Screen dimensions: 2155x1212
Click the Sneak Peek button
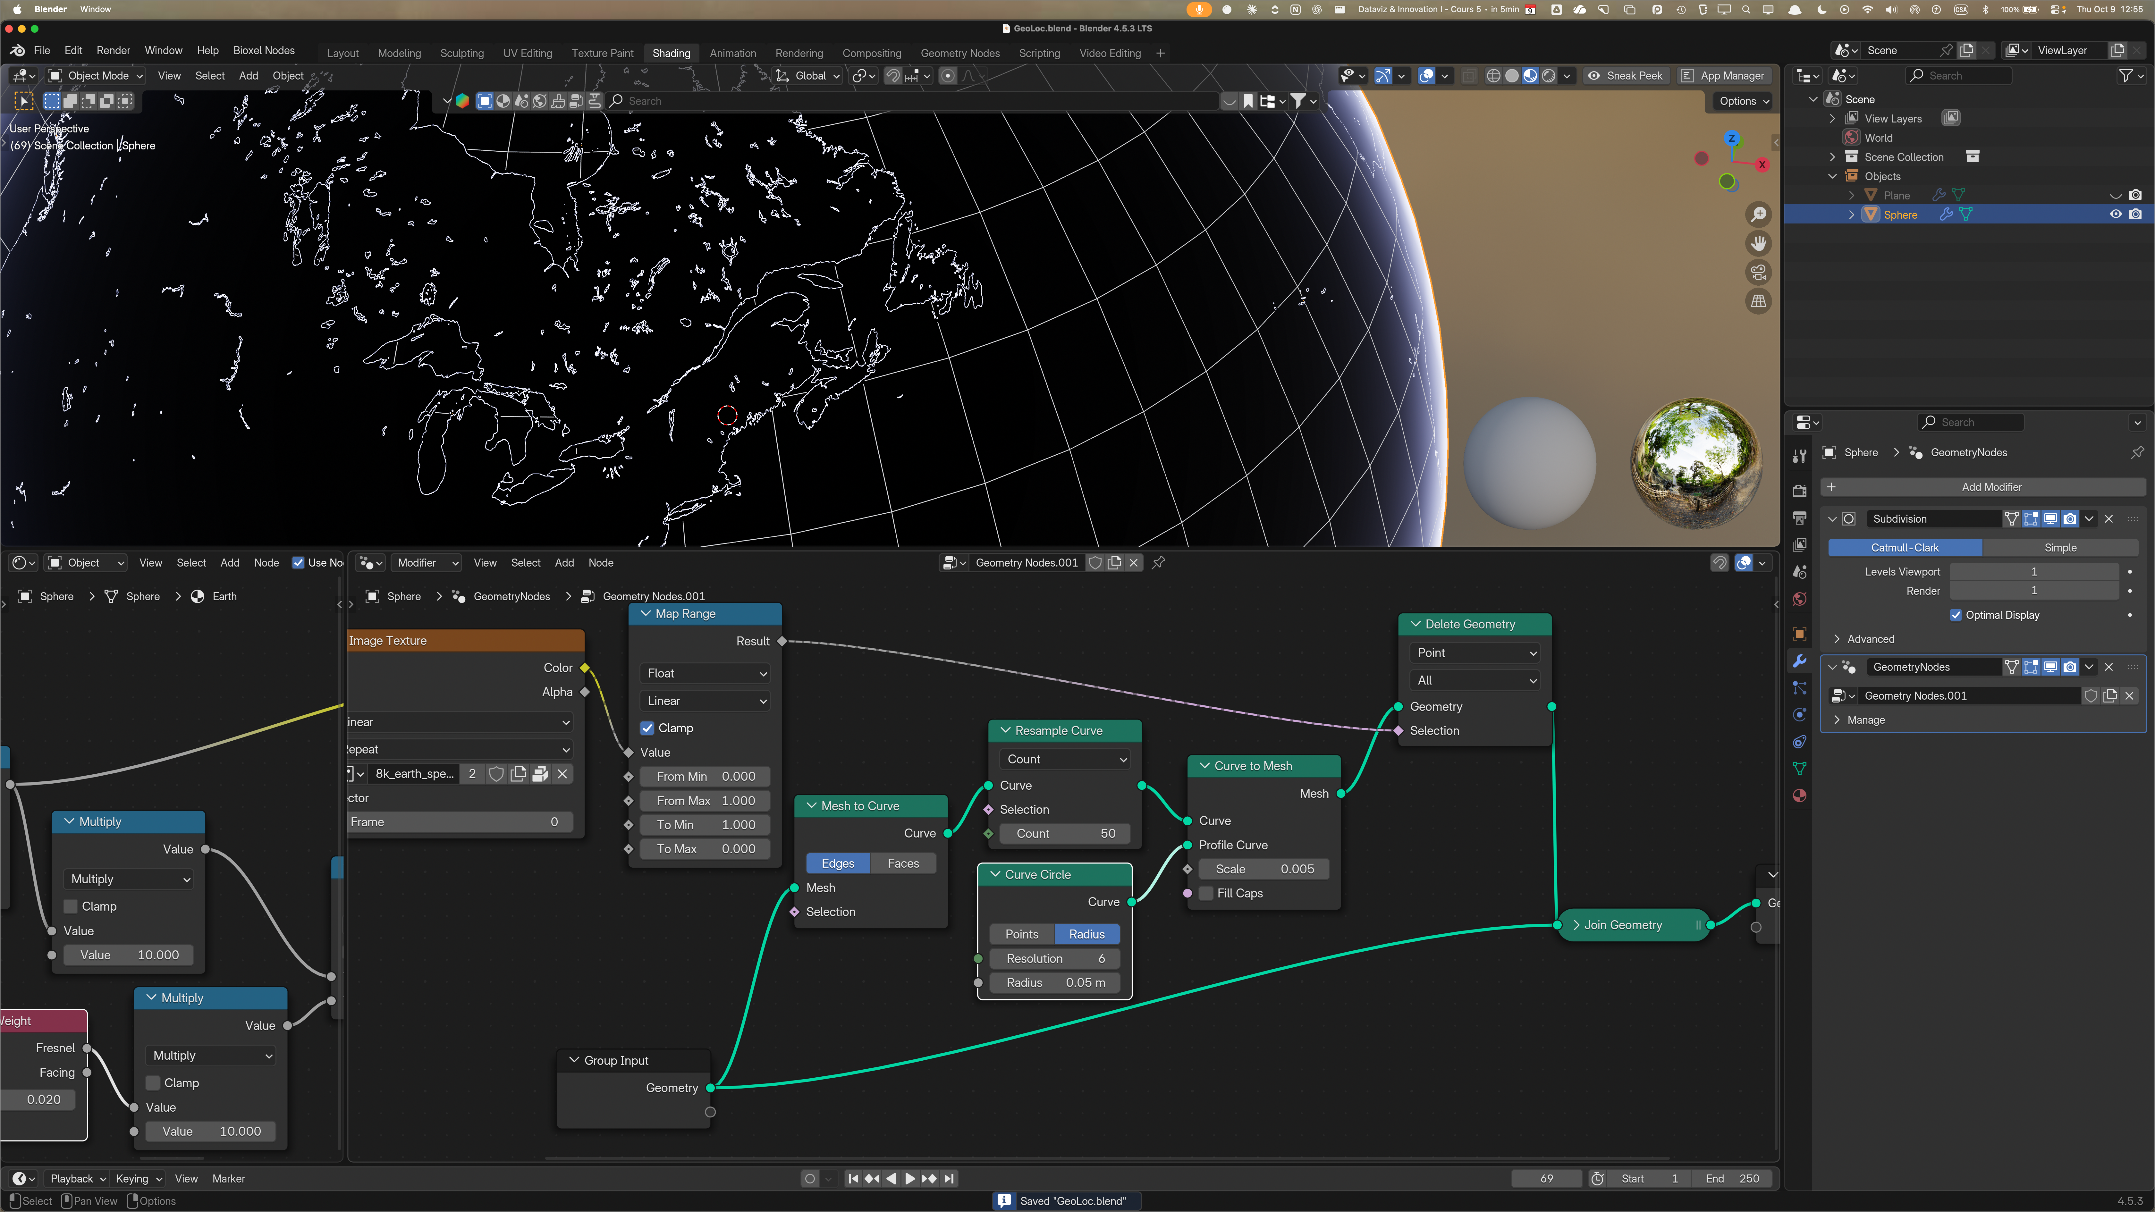(x=1626, y=75)
